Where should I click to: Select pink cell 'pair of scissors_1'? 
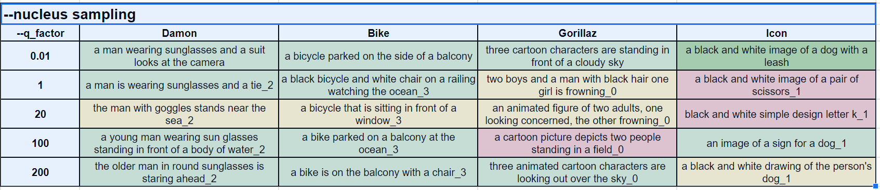(x=777, y=85)
